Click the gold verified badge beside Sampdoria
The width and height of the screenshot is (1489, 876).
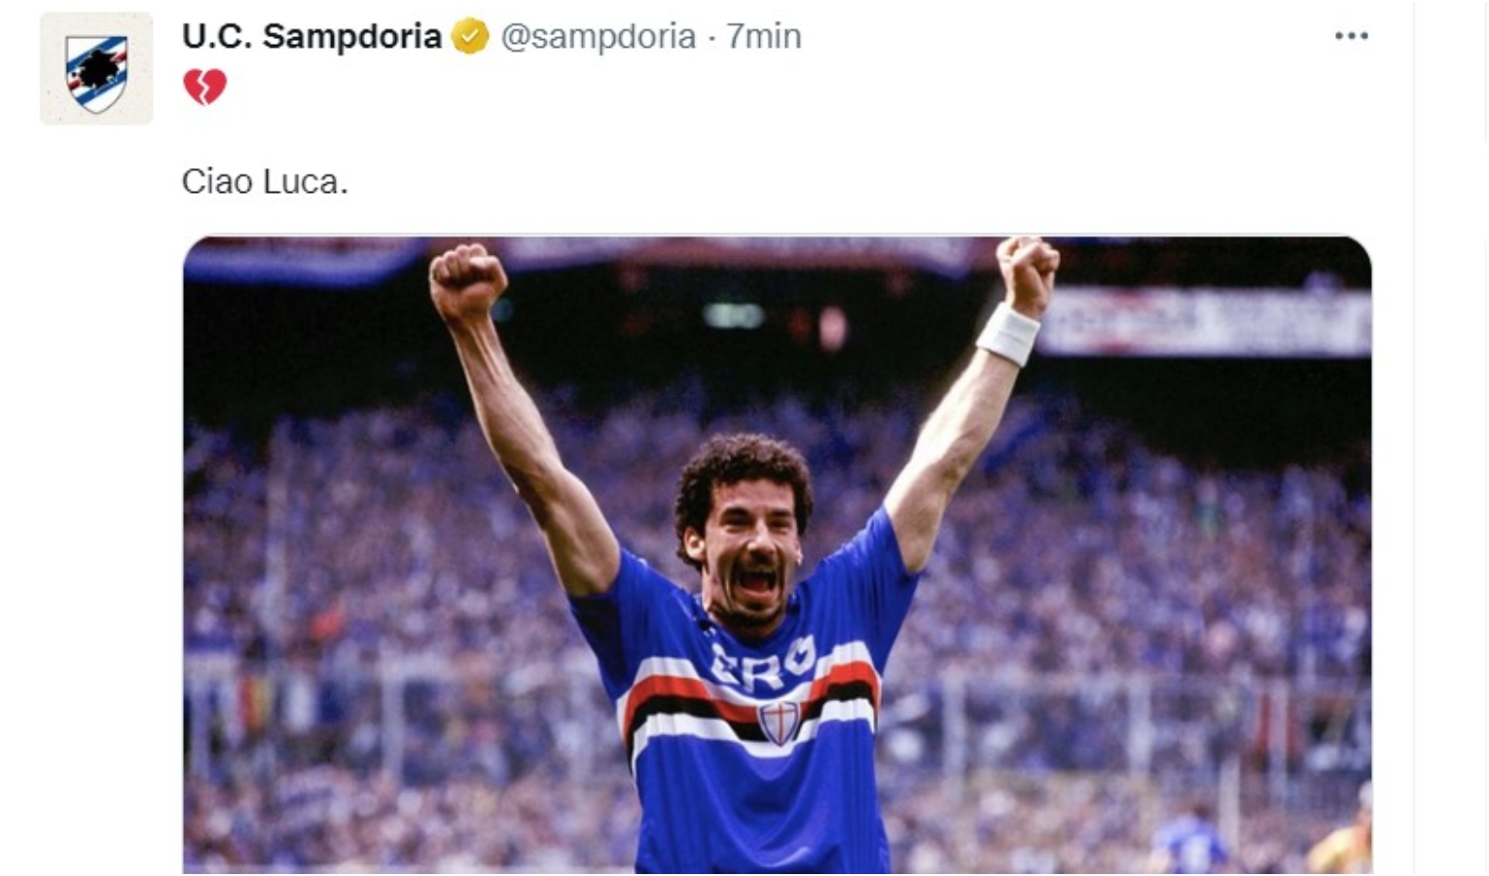click(x=470, y=37)
